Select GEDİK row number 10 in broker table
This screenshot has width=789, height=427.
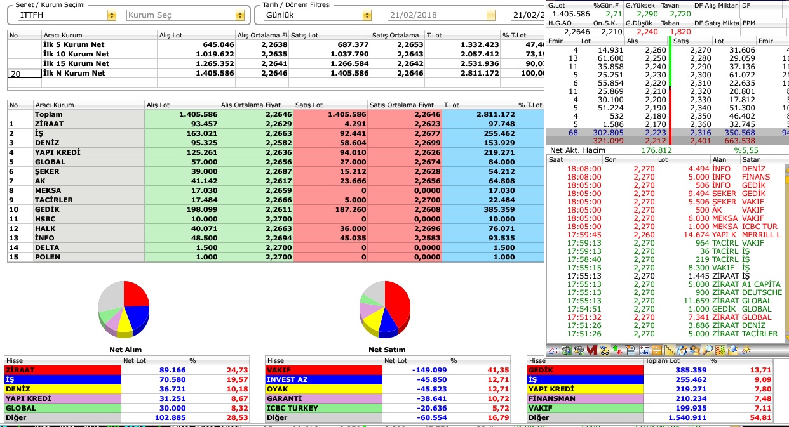(276, 209)
